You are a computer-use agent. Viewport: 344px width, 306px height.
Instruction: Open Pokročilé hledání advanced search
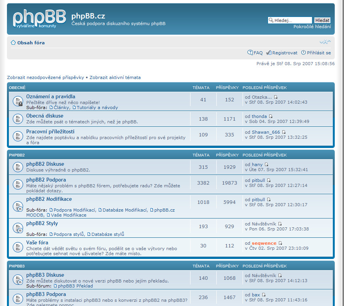[x=312, y=27]
